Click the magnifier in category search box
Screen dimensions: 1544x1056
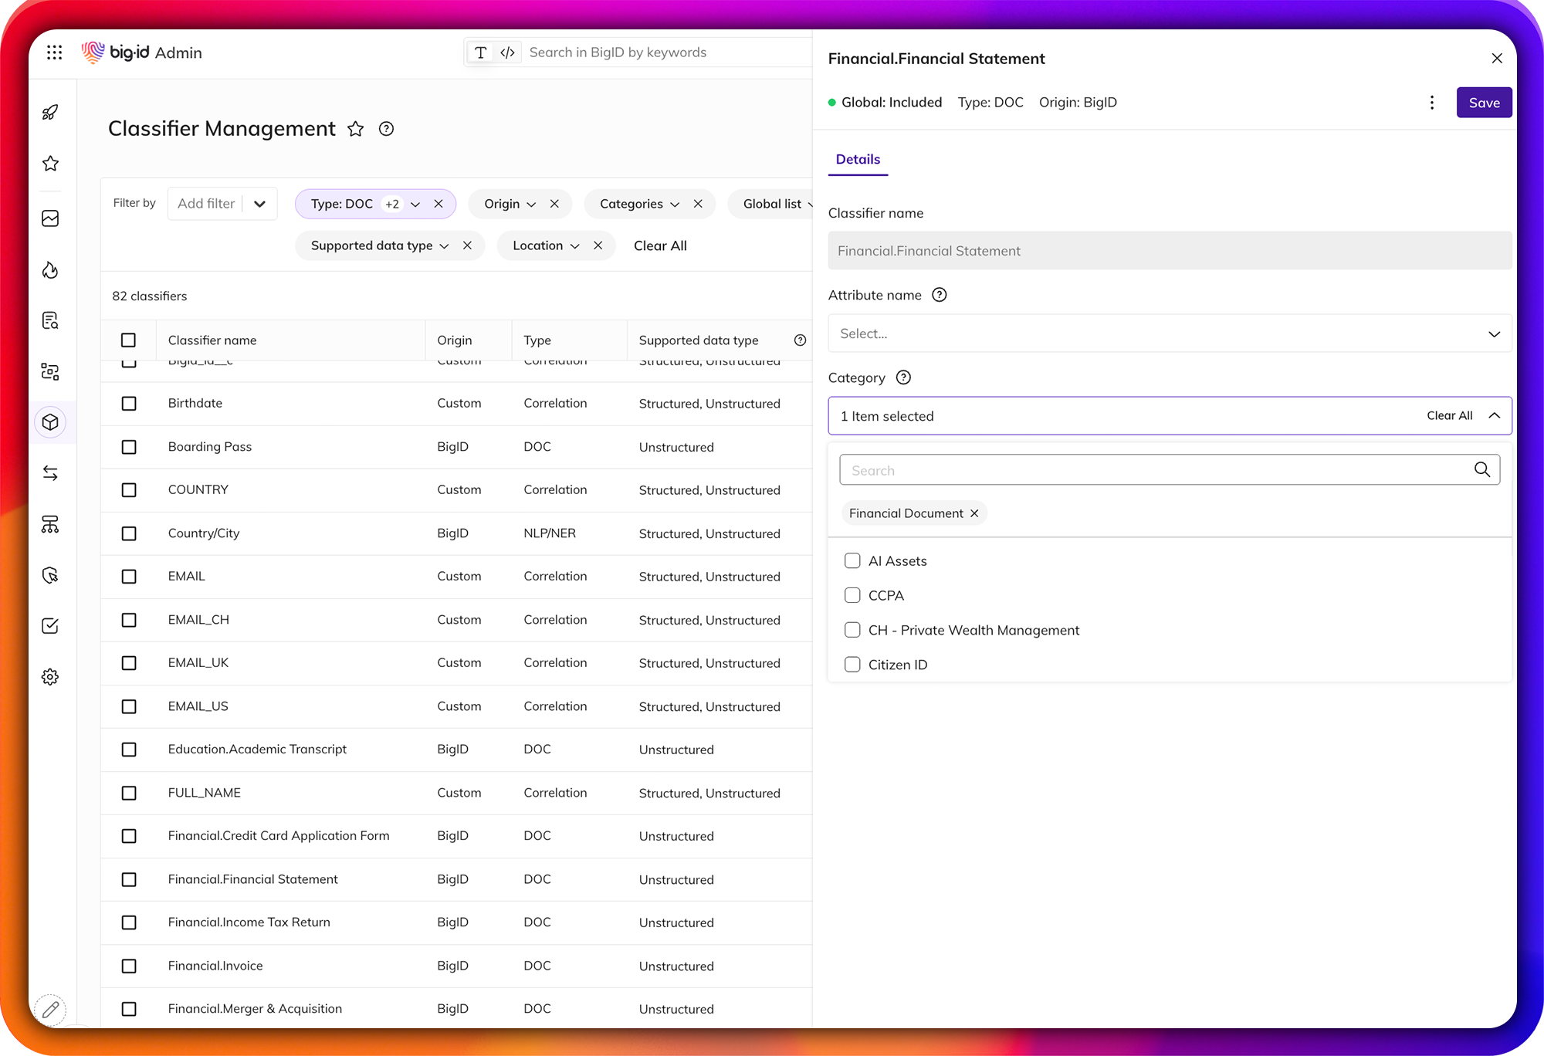(x=1481, y=470)
